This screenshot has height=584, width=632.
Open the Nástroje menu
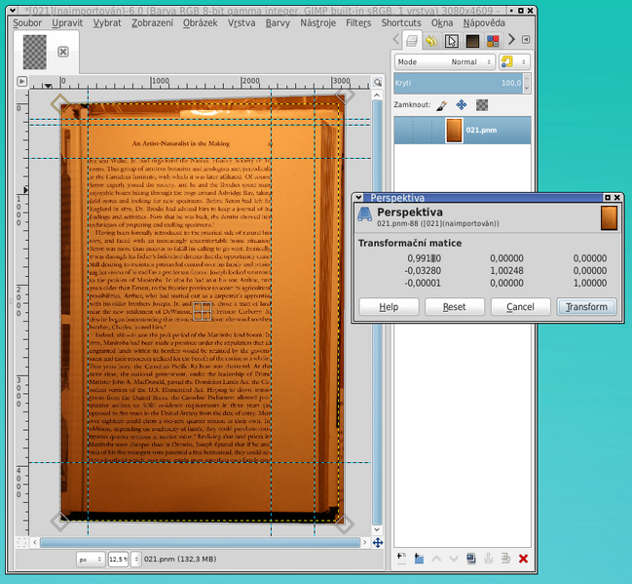[x=318, y=23]
